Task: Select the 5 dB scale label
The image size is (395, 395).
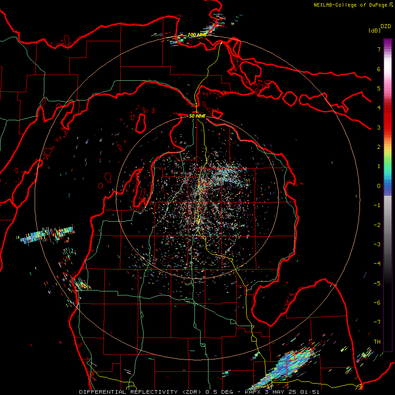Action: 379,88
